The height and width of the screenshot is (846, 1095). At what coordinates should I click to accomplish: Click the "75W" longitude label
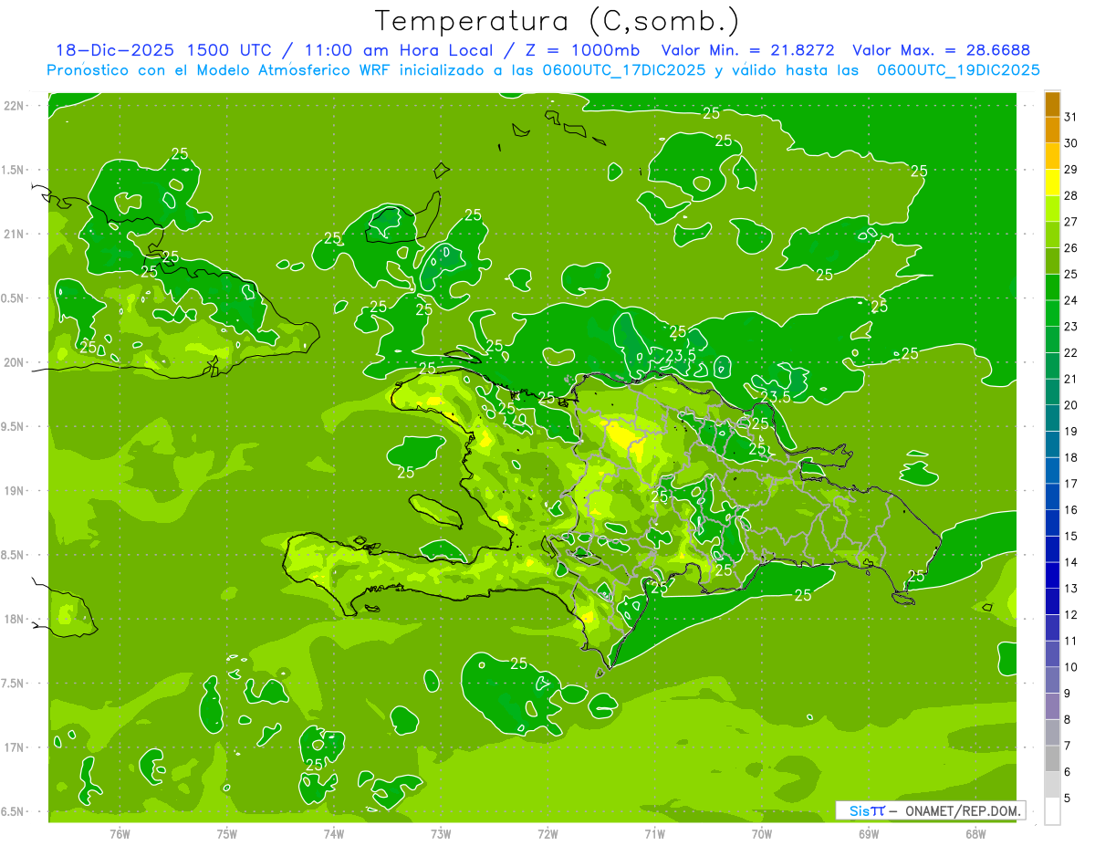tap(227, 834)
